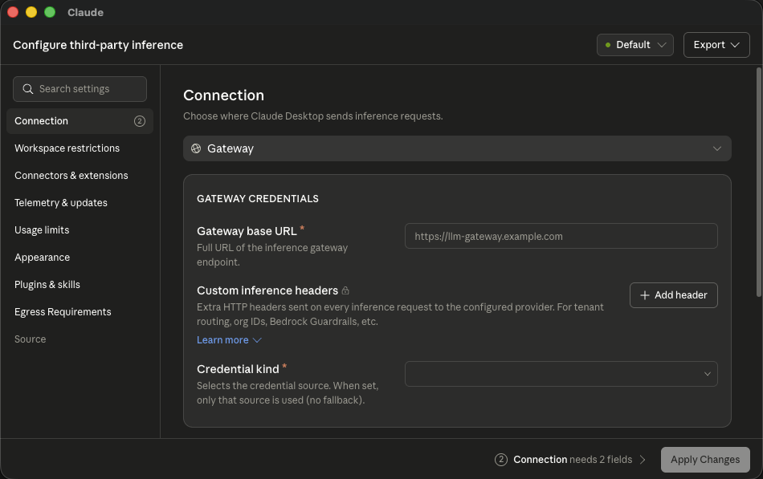Click the green status dot on Default

tap(608, 45)
